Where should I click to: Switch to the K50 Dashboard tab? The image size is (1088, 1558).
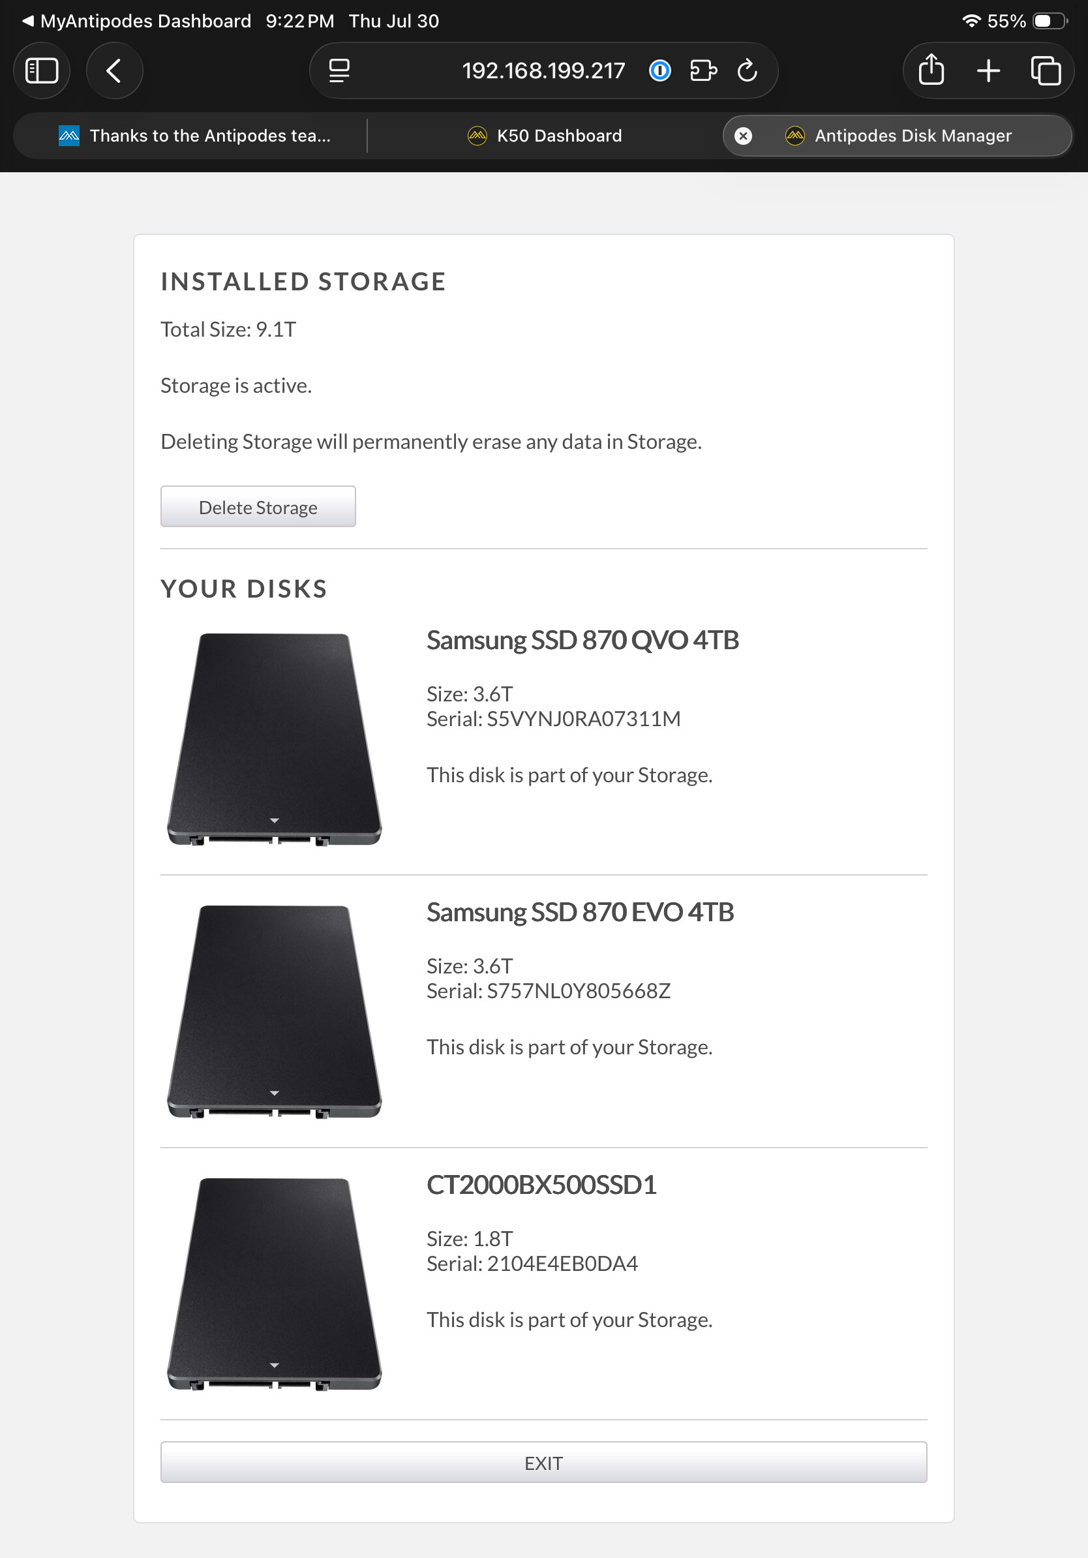click(x=545, y=136)
